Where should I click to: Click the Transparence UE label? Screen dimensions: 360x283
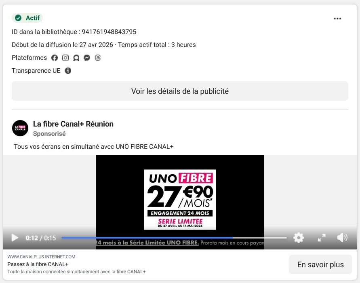pyautogui.click(x=36, y=71)
